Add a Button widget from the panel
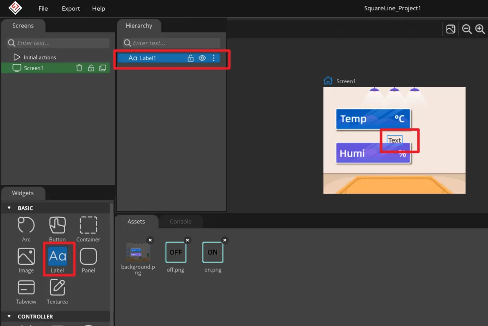 [57, 225]
